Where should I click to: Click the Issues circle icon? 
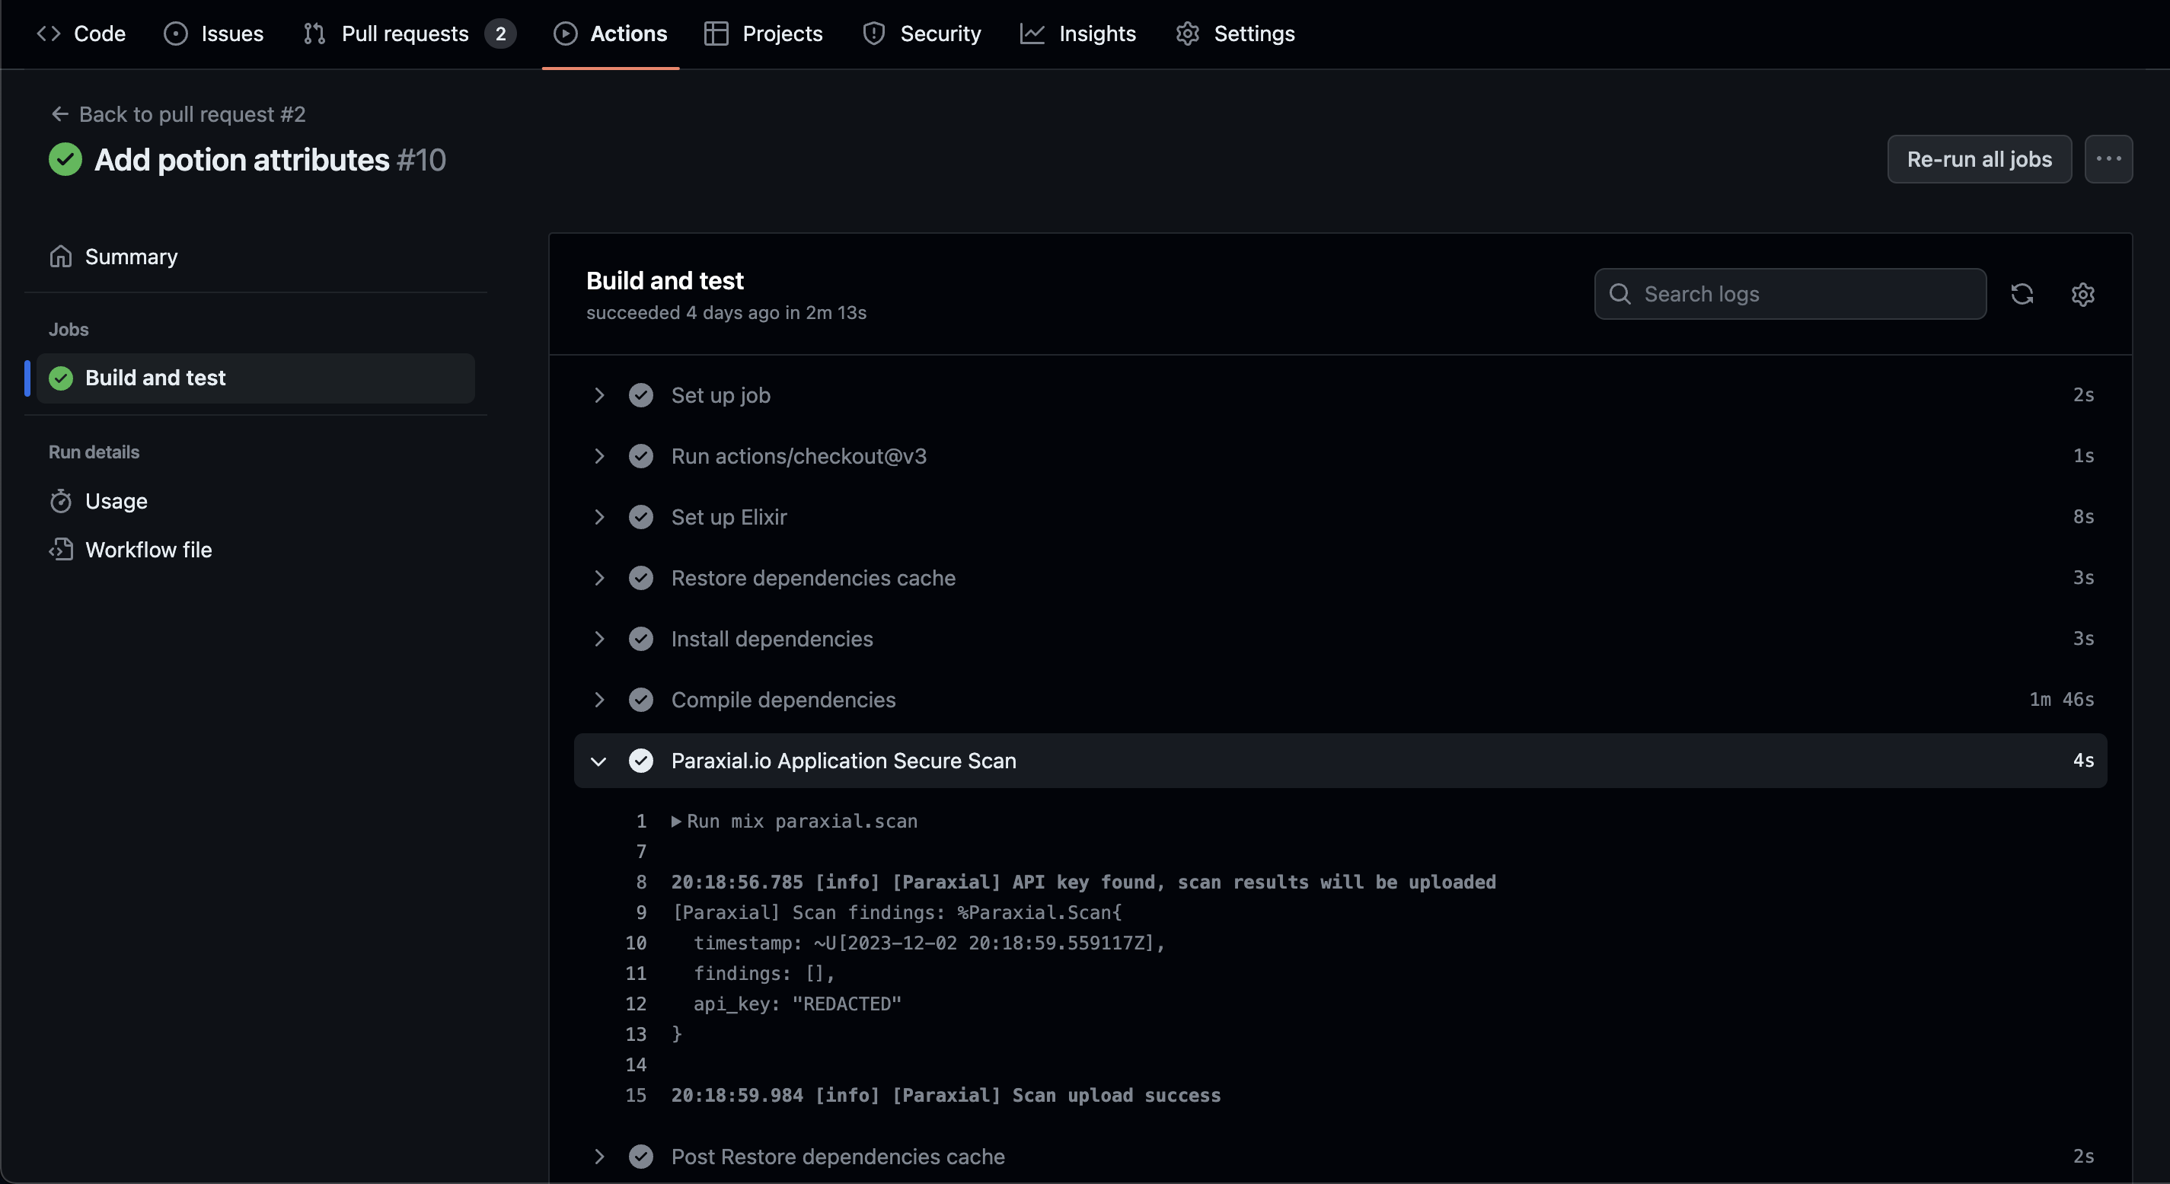175,34
